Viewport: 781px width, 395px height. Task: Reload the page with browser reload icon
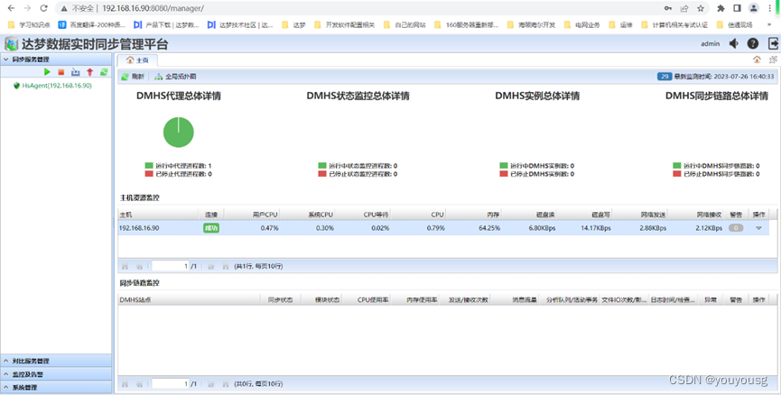[x=44, y=8]
